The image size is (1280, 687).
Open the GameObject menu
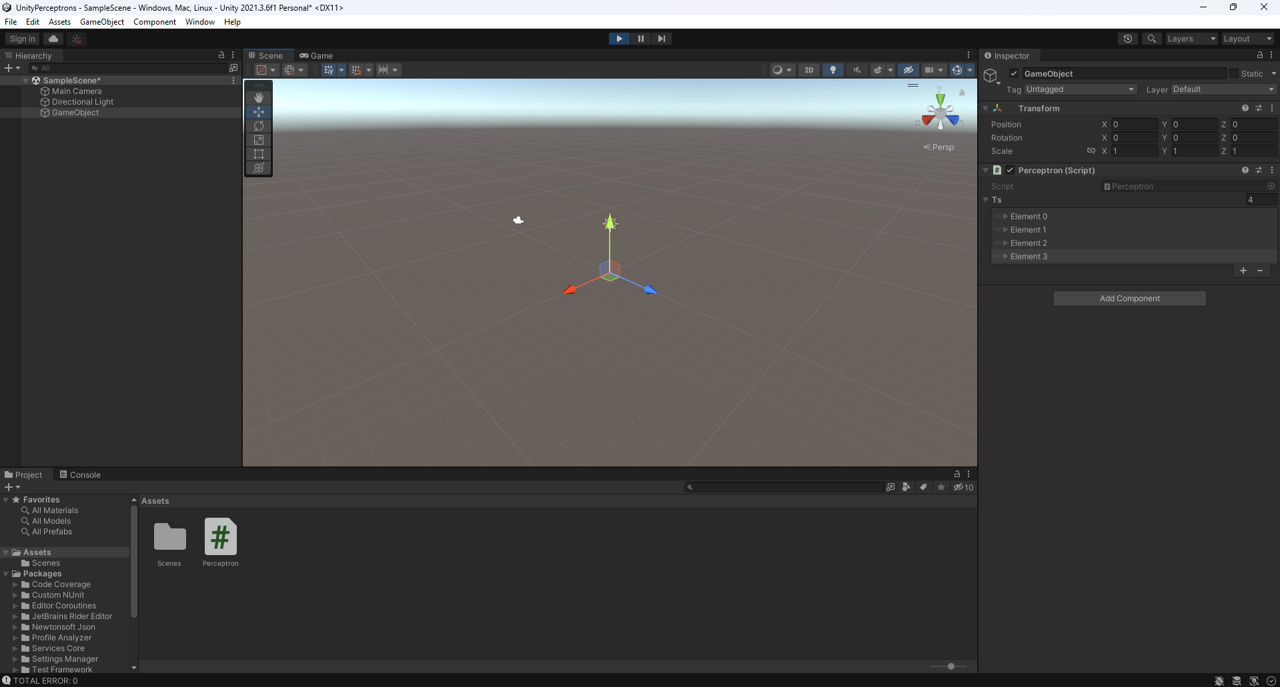(x=101, y=21)
